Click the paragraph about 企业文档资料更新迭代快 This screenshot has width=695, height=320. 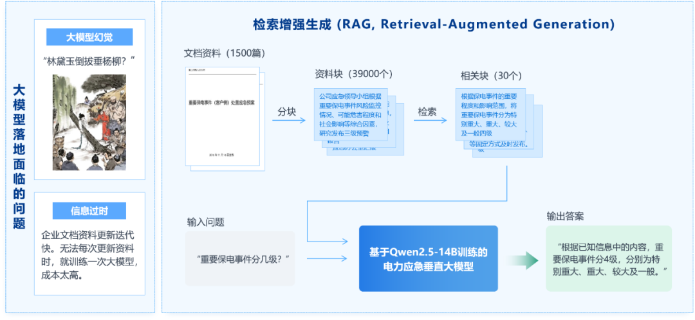(89, 254)
